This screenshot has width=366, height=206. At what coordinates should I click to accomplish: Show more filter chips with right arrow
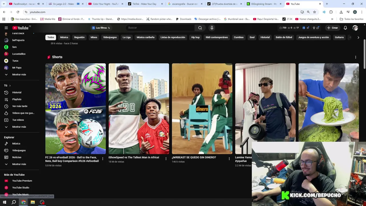pyautogui.click(x=358, y=37)
